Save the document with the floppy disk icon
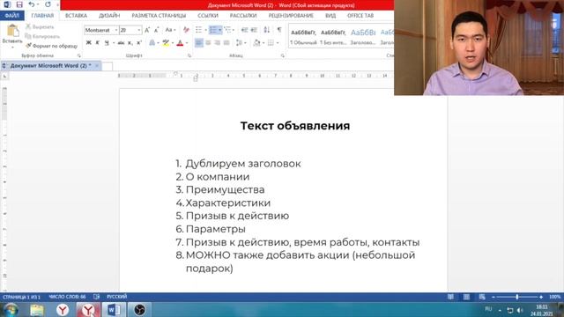 click(19, 4)
